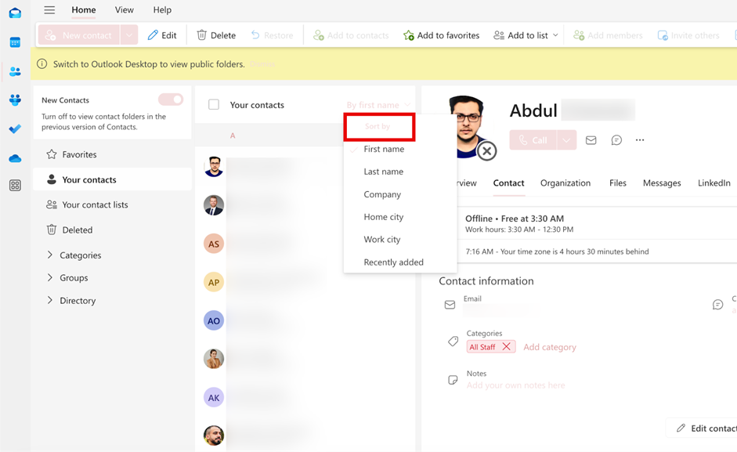Viewport: 737px width, 452px height.
Task: Click Delete trash toolbar button
Action: pyautogui.click(x=216, y=35)
